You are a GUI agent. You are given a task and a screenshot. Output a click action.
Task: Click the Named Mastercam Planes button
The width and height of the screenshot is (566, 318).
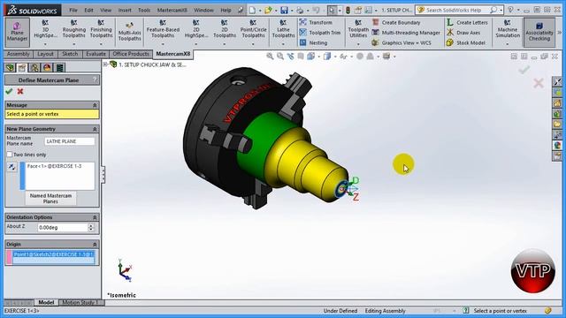pyautogui.click(x=50, y=198)
